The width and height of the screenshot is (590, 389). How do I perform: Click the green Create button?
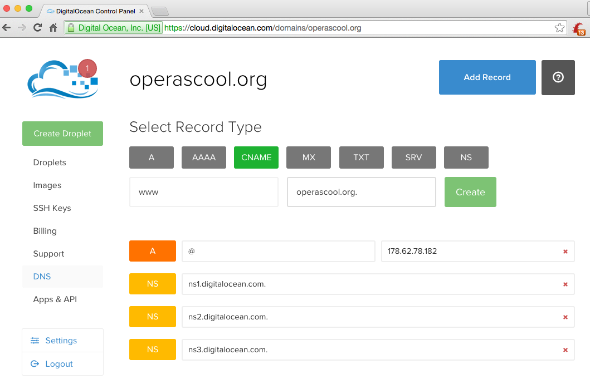pos(470,192)
